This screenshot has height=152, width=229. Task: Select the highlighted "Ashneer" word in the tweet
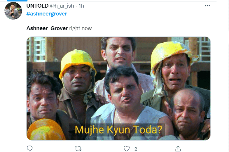(37, 28)
